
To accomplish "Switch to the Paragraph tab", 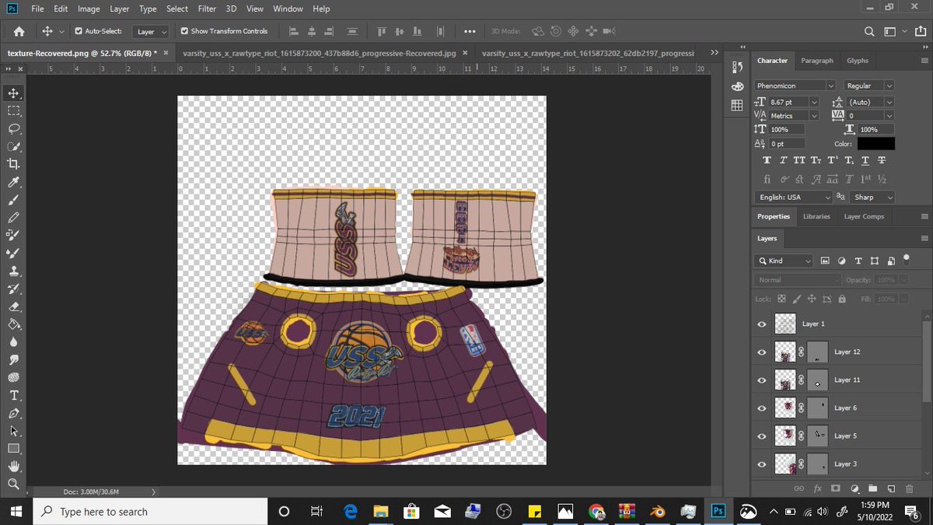I will point(817,61).
